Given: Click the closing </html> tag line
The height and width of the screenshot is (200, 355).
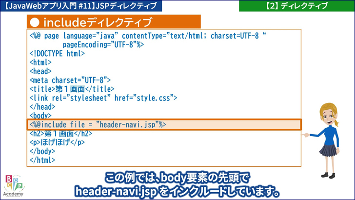Looking at the screenshot, I should (x=42, y=160).
